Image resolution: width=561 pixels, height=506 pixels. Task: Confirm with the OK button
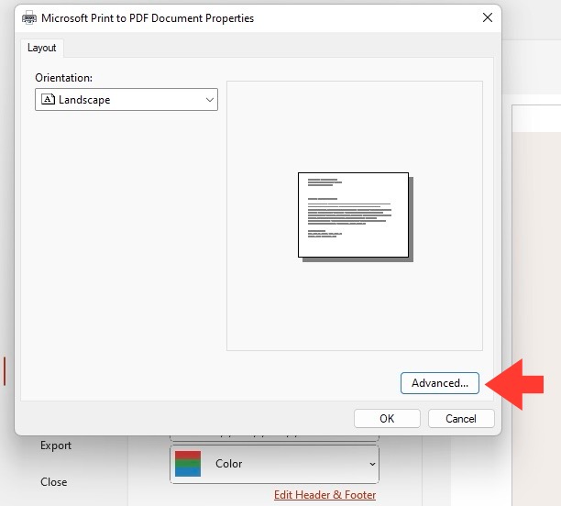pyautogui.click(x=387, y=418)
